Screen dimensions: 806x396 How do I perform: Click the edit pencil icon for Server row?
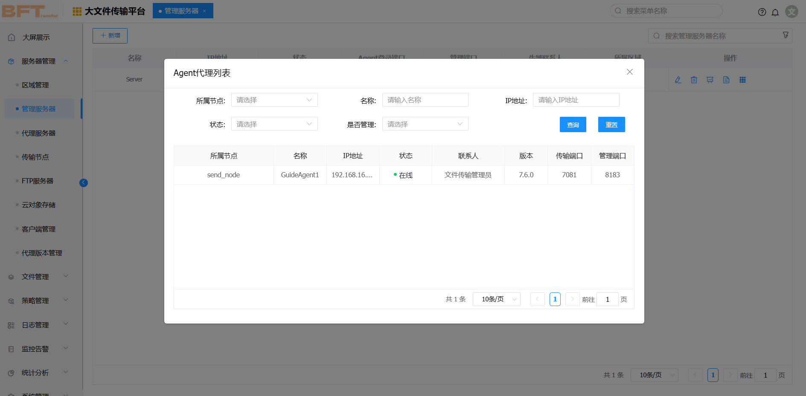pyautogui.click(x=678, y=80)
